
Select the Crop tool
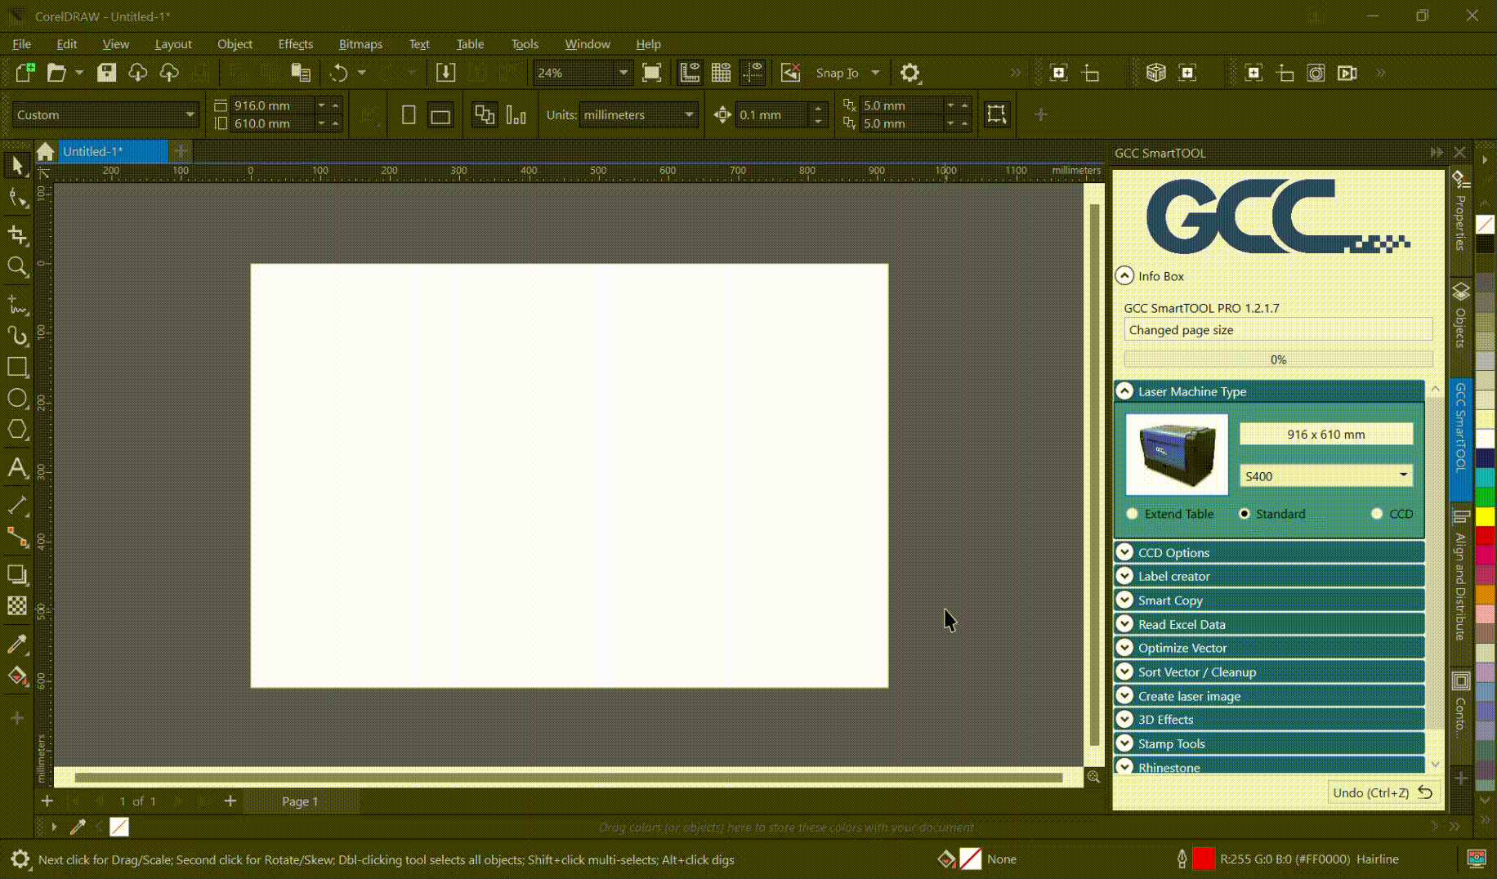point(17,235)
